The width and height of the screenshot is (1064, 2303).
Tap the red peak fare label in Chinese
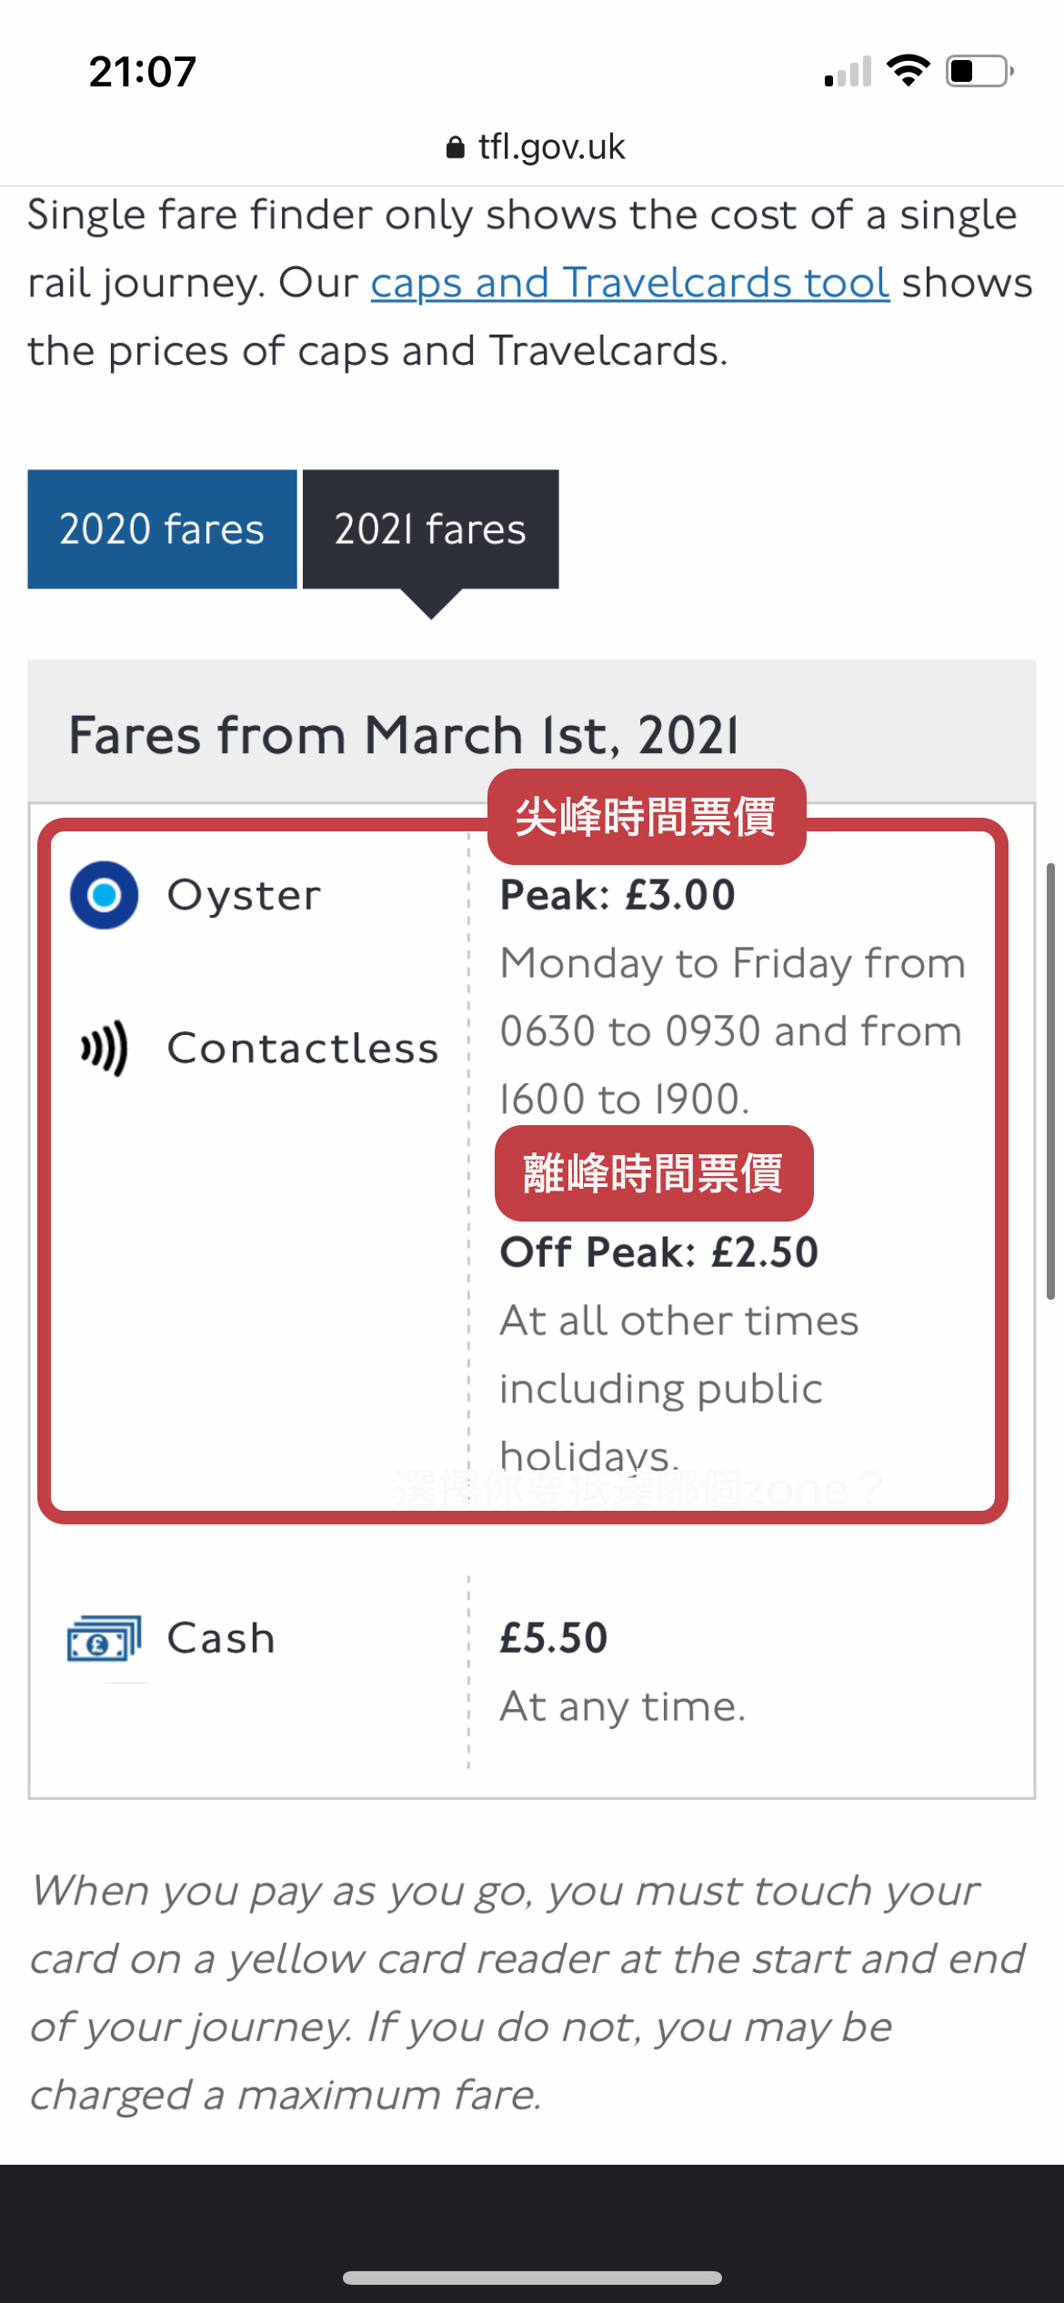pos(647,817)
